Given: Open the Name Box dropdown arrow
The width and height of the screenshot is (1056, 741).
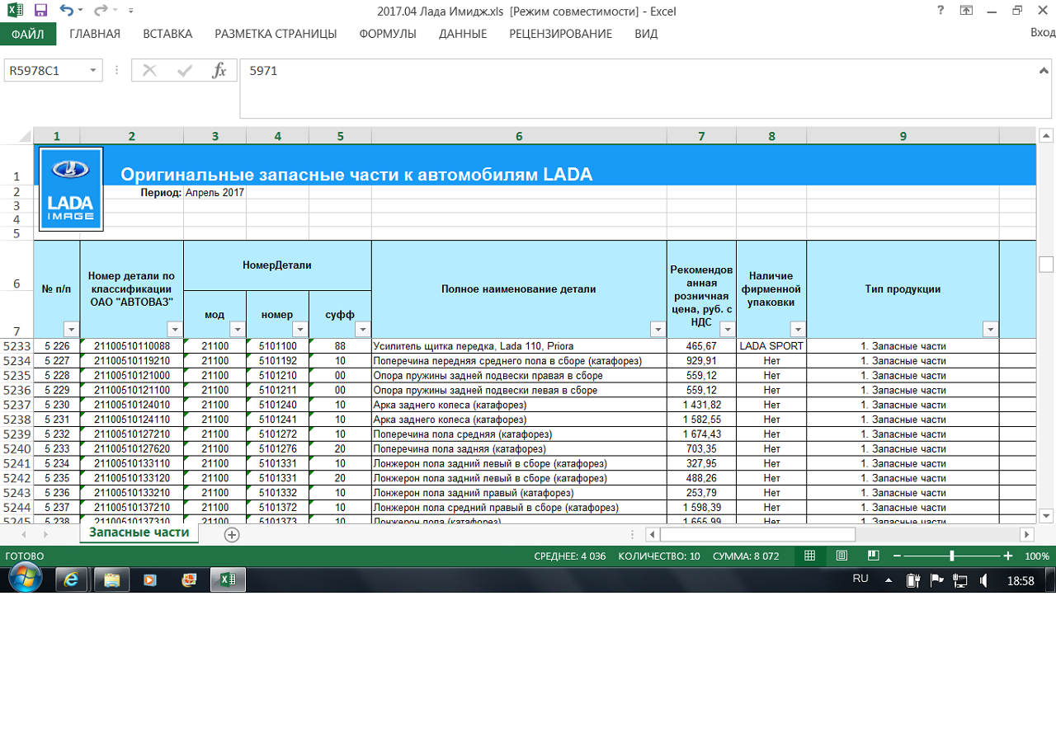Looking at the screenshot, I should tap(94, 71).
